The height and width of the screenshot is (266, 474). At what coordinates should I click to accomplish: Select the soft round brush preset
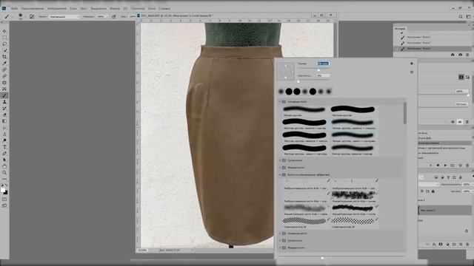click(304, 111)
